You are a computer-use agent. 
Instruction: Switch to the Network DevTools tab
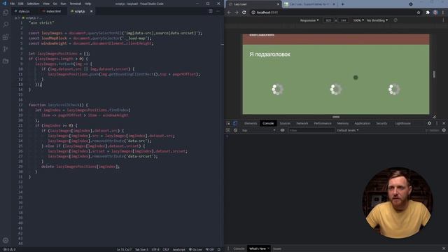(302, 123)
